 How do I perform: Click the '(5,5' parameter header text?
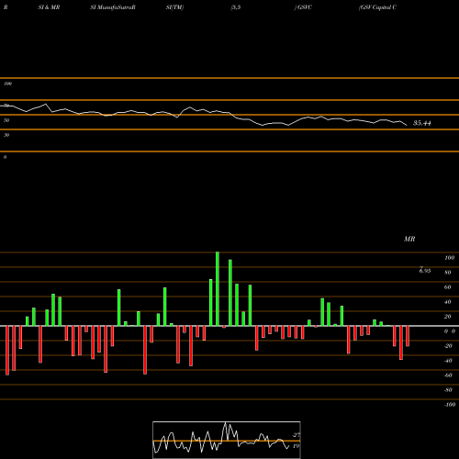coord(236,7)
